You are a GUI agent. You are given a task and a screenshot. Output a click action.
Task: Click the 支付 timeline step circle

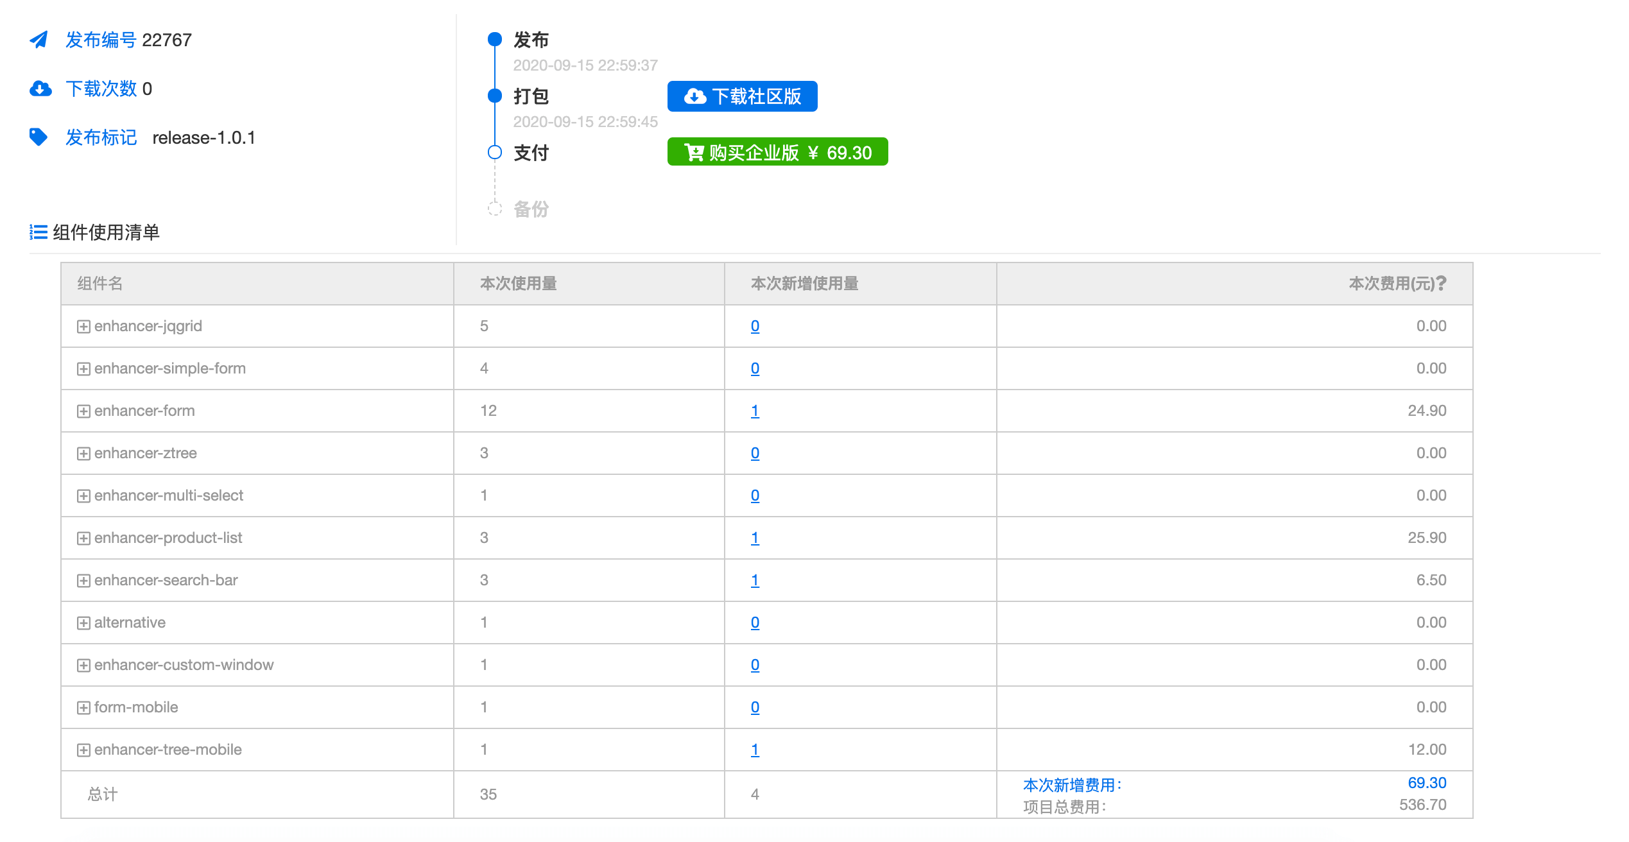(x=494, y=152)
